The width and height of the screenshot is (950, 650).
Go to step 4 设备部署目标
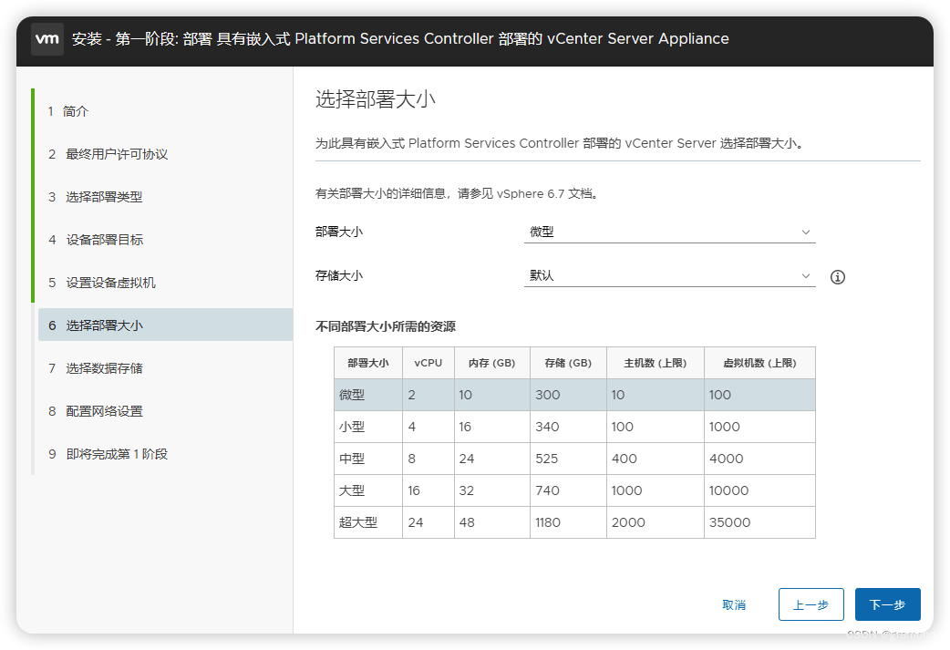(x=96, y=240)
